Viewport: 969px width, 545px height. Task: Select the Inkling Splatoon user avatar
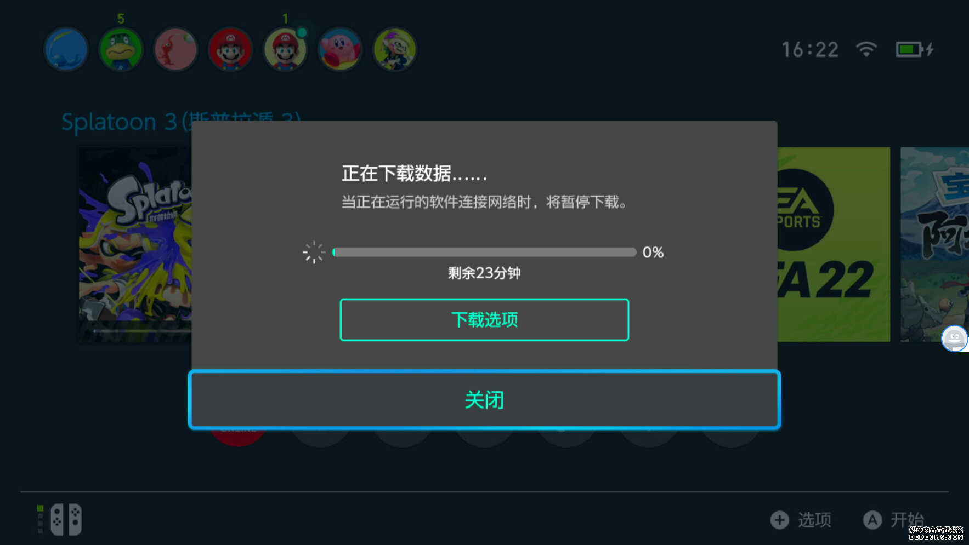click(x=395, y=50)
